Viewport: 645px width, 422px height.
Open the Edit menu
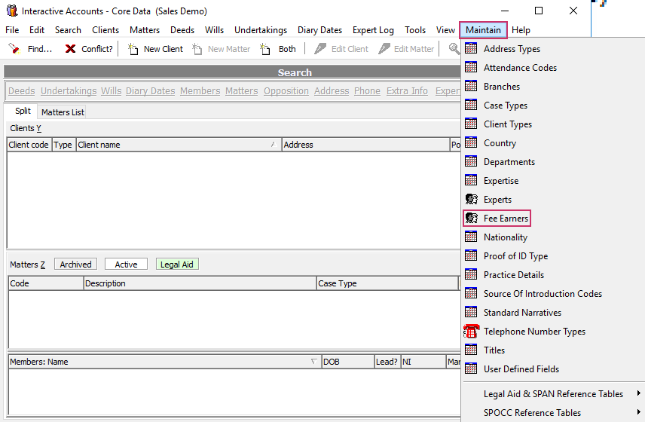(x=37, y=30)
